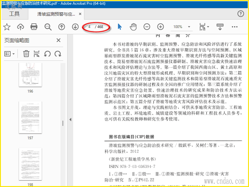Open the 工具 tab
The image size is (249, 187).
point(14,14)
